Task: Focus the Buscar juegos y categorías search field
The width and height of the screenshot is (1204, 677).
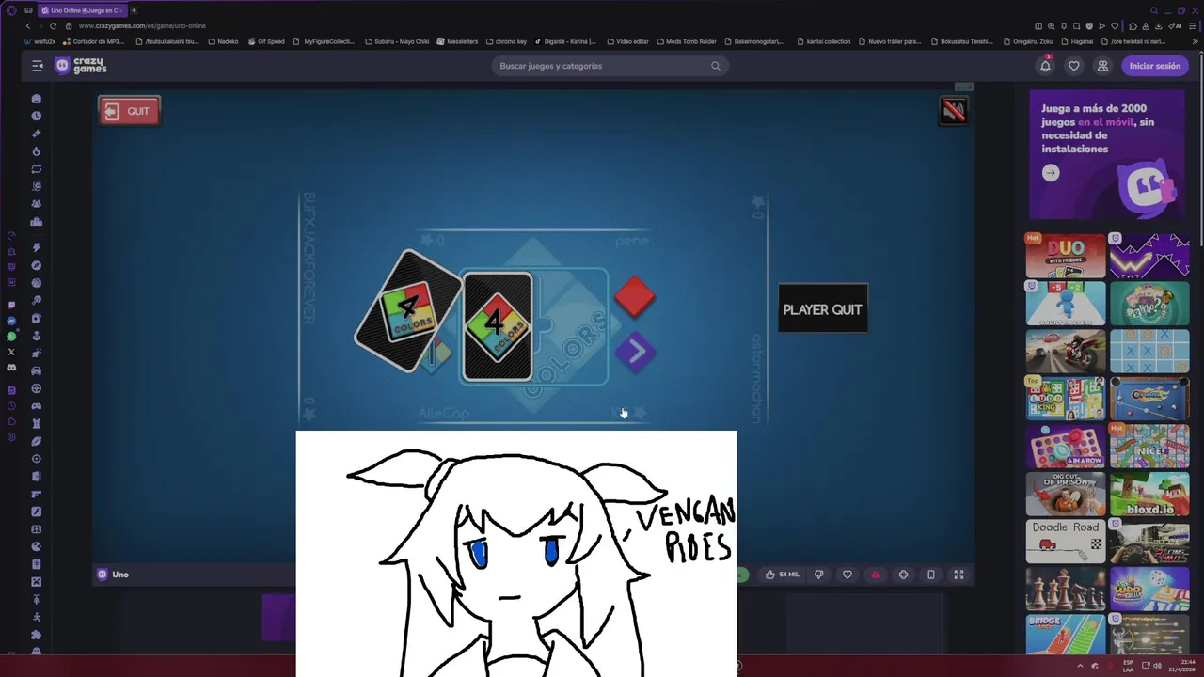Action: (610, 66)
